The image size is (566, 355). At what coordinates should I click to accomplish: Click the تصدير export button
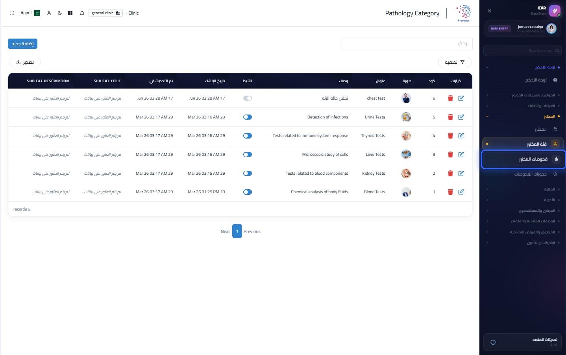click(x=25, y=62)
